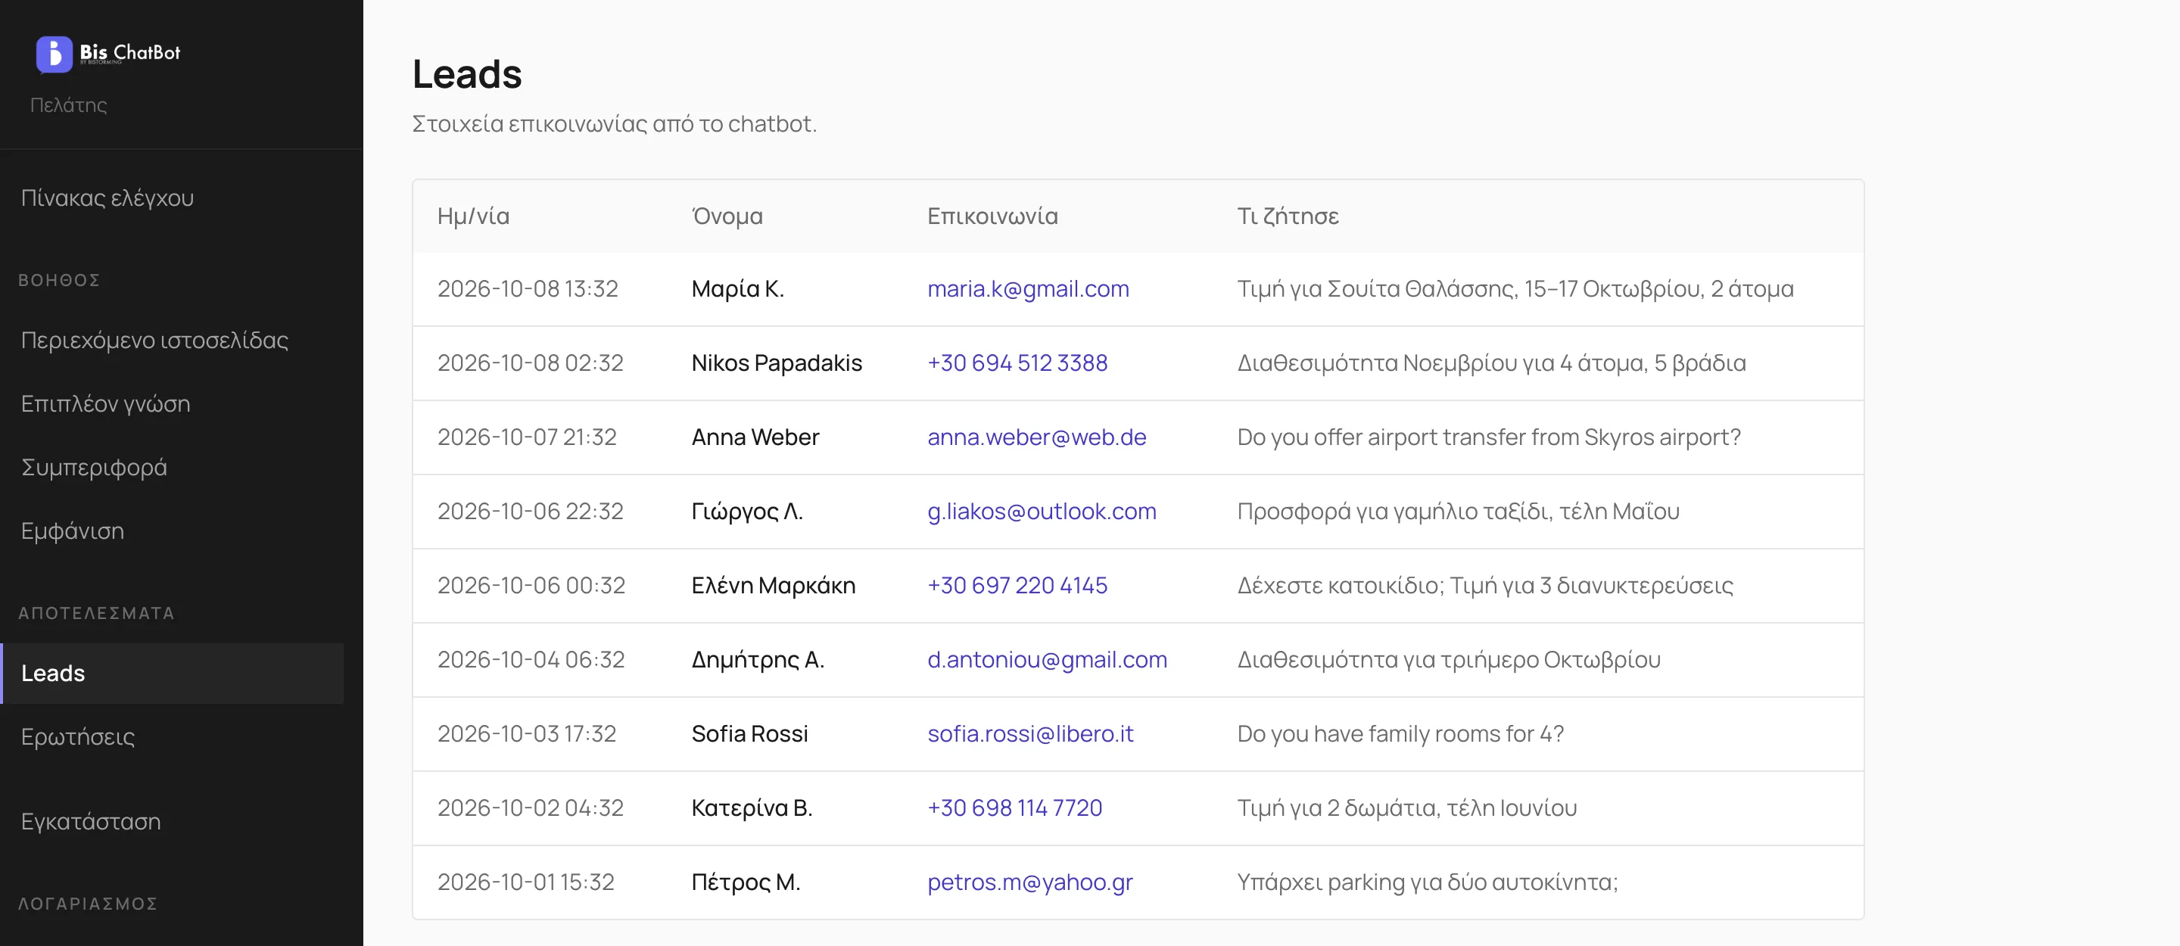Click the Τι ζήτησε column header
Screen dimensions: 2180x946
click(x=1288, y=216)
